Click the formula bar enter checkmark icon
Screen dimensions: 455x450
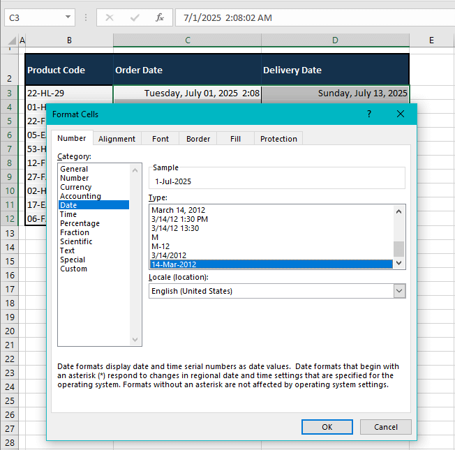tap(135, 17)
